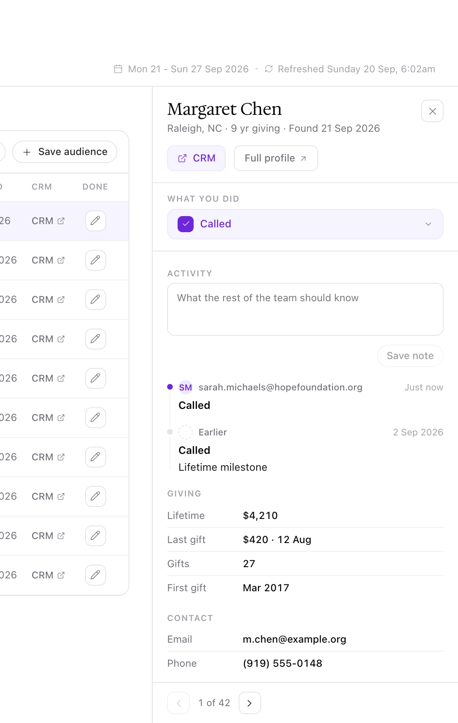Click the Refreshed Sunday 20 Sep, 6:02am text
The image size is (458, 723).
coord(357,69)
